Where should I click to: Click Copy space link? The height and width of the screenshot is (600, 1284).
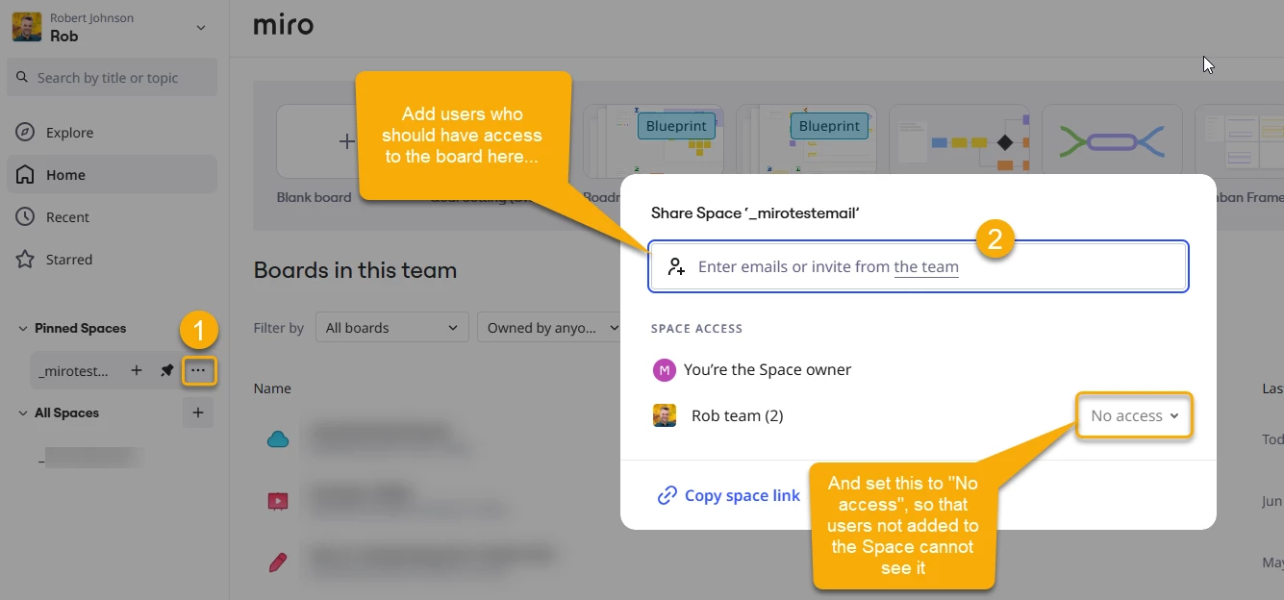743,496
